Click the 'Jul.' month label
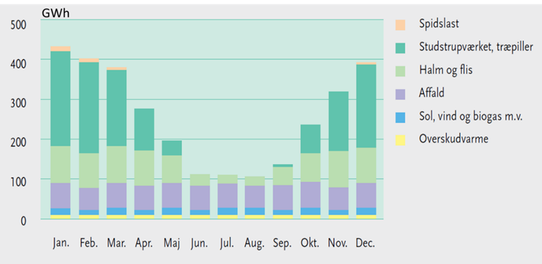Viewport: 542px width, 264px height. click(x=227, y=243)
